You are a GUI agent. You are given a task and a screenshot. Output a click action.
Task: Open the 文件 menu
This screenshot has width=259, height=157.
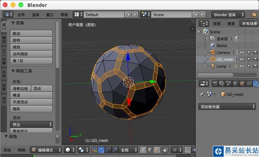[x=21, y=15]
